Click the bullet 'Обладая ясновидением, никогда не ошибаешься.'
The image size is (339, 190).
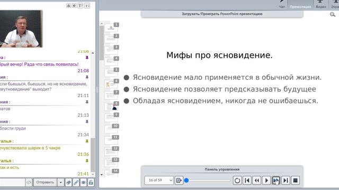226,101
